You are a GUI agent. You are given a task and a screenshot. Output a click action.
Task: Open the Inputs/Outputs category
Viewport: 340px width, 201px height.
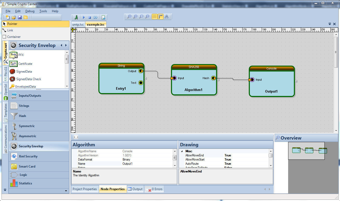39,96
